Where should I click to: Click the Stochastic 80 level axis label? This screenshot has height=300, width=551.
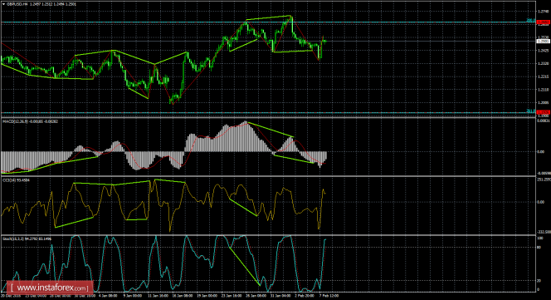click(539, 248)
